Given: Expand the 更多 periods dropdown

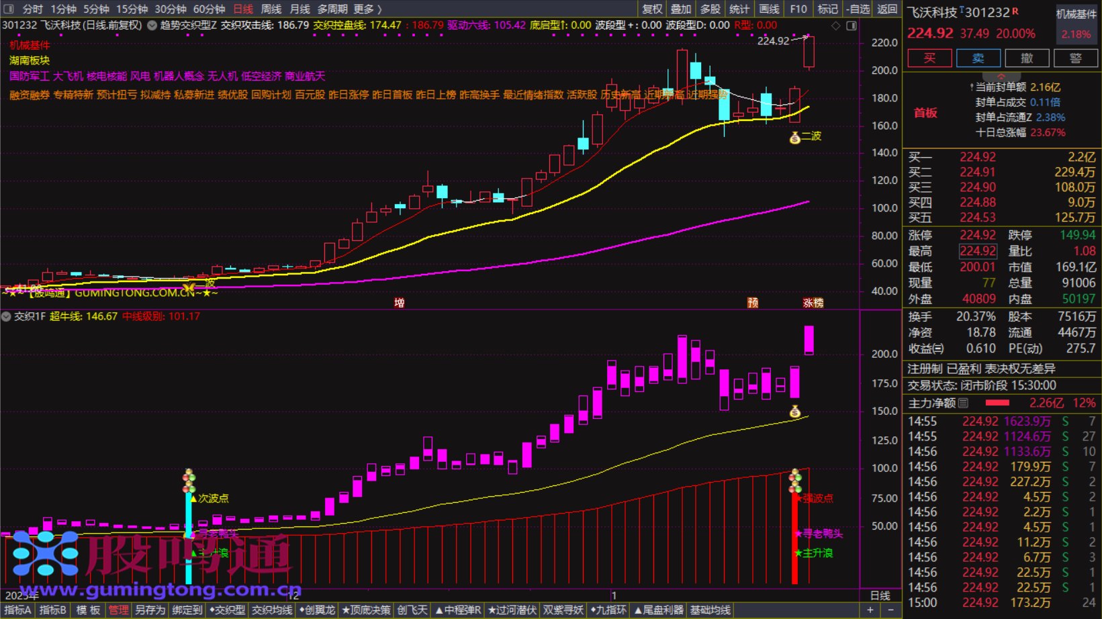Looking at the screenshot, I should coord(367,9).
